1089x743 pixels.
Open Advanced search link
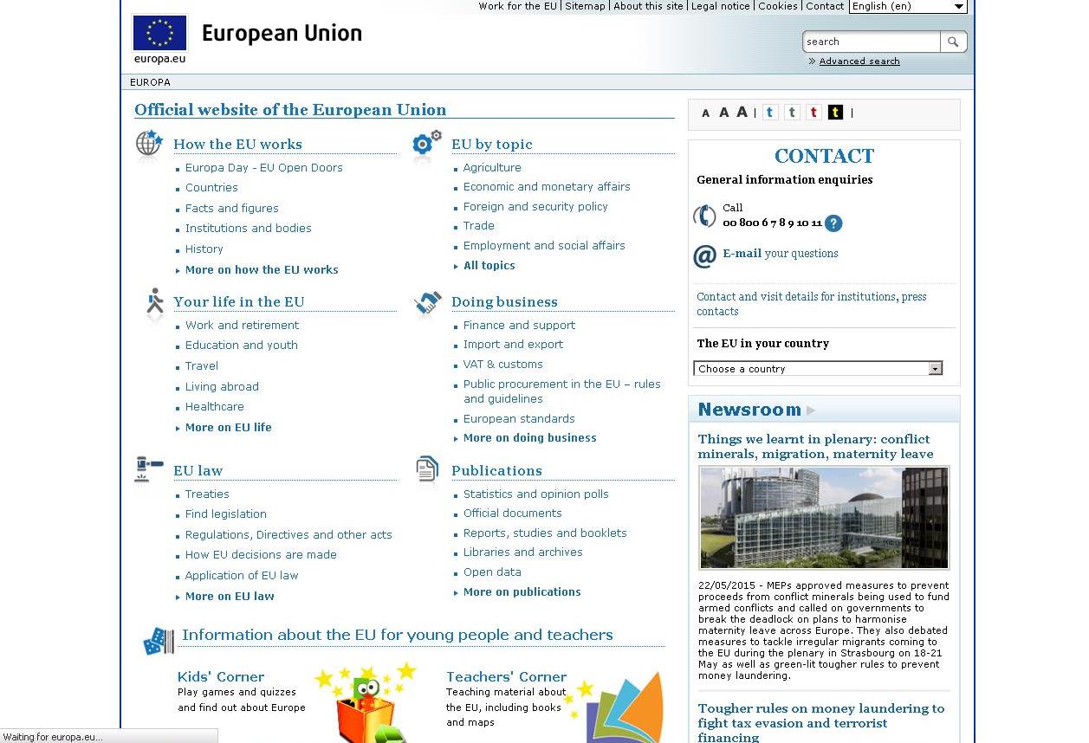click(x=859, y=61)
